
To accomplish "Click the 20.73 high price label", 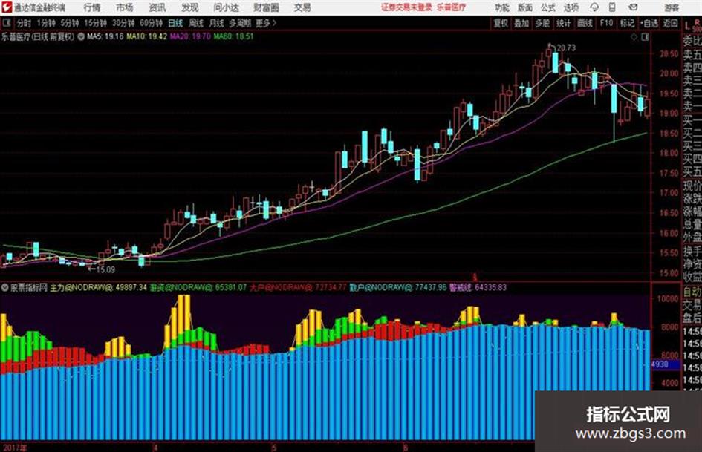I will (566, 48).
